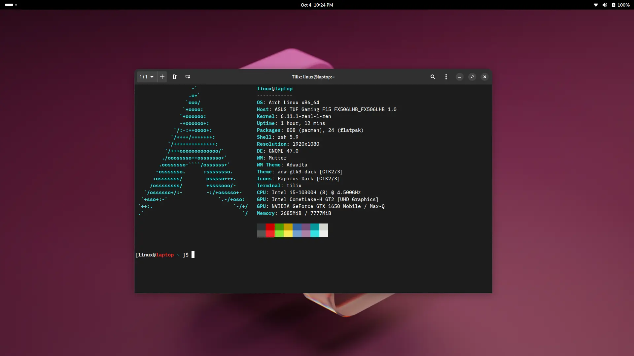Click the dark red swatch in color palette
The image size is (634, 356).
click(270, 227)
